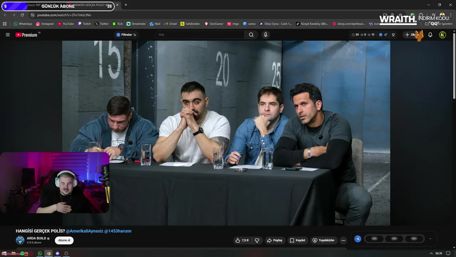Screen dimensions: 456x257
Task: Click the video player frame
Action: [226, 133]
